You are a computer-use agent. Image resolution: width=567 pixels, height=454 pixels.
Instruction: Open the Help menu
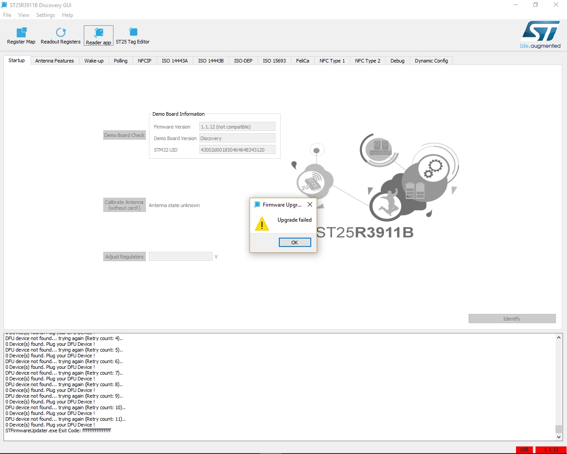click(67, 15)
